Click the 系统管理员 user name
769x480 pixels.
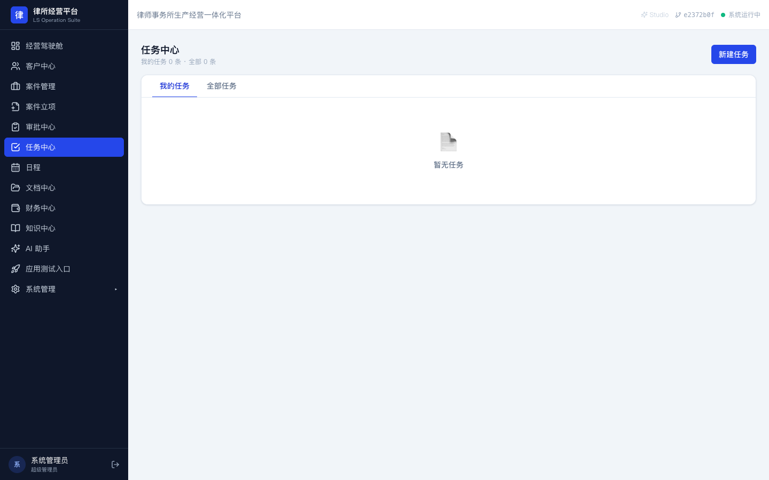tap(49, 460)
